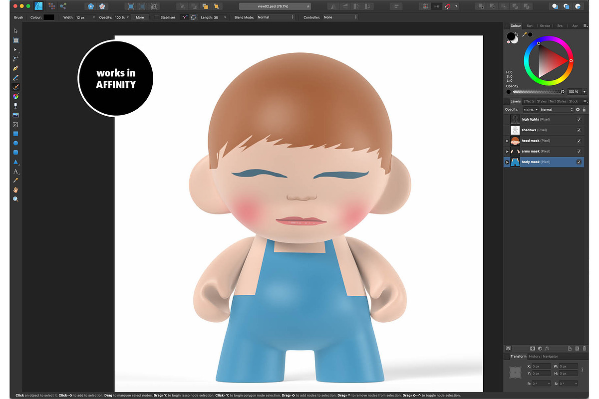Click the Layers panel gear settings icon
Screen dimensions: 599x399
578,110
